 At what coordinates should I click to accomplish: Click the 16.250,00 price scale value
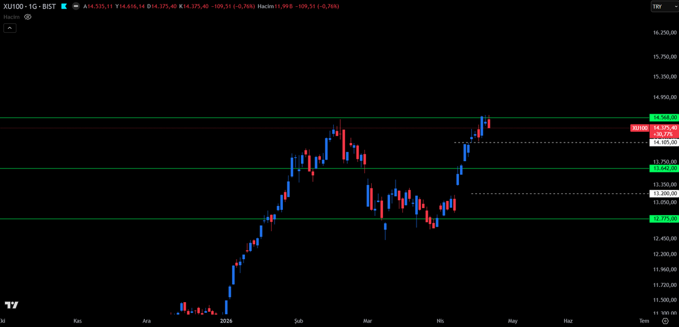pos(665,33)
